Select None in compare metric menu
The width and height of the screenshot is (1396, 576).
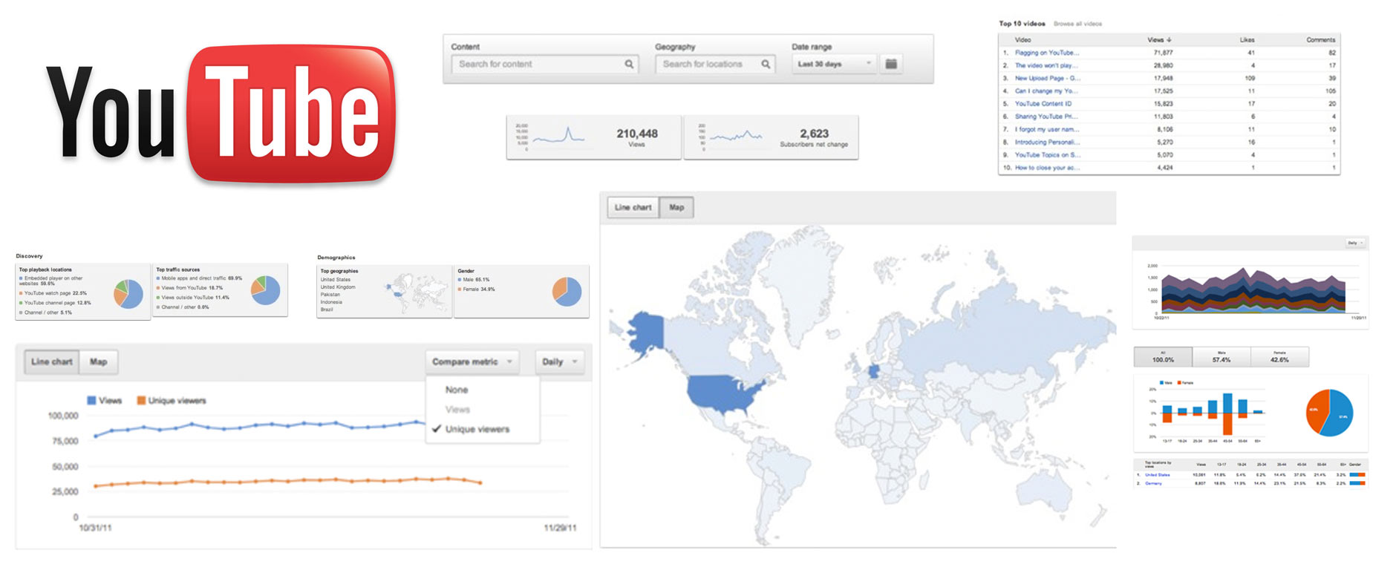click(x=457, y=390)
